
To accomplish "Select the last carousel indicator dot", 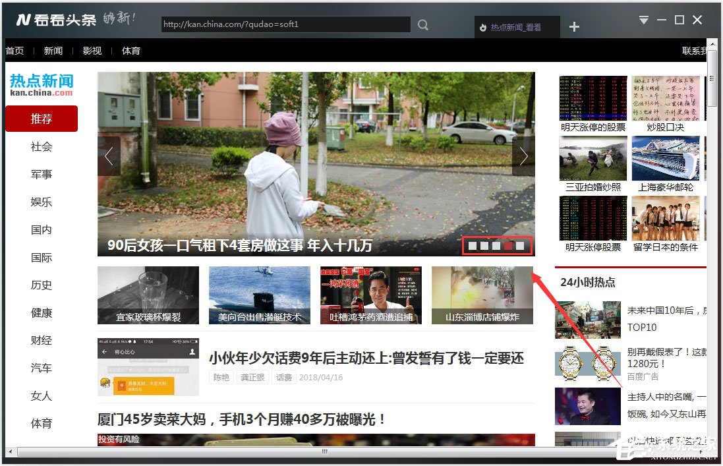I will (x=520, y=246).
